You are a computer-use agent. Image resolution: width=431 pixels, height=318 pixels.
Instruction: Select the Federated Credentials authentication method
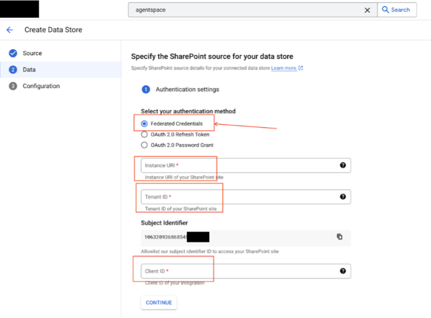pyautogui.click(x=145, y=123)
